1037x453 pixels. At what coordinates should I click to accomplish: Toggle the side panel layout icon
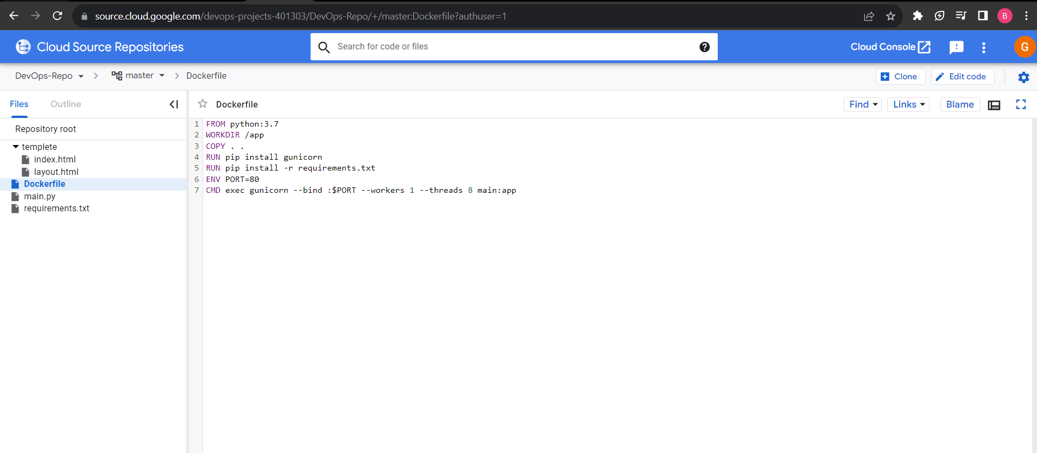[994, 105]
